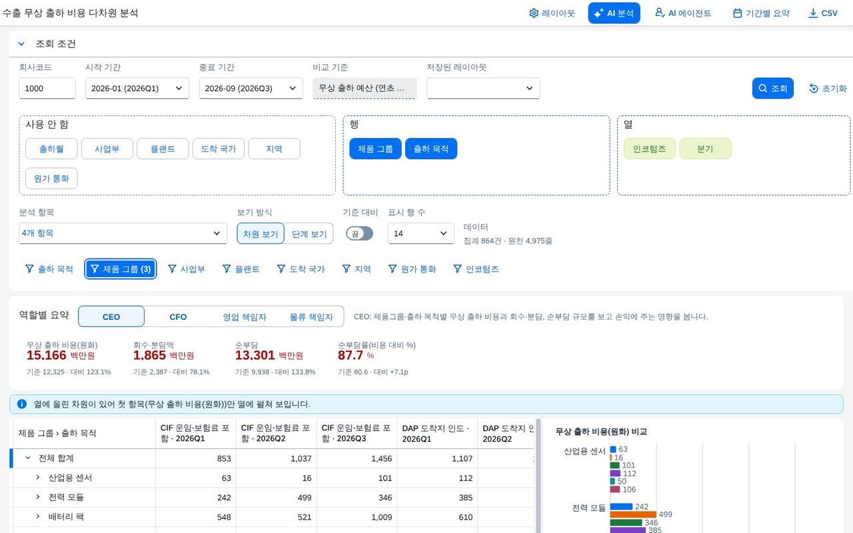Viewport: 853px width, 533px height.
Task: Toggle the 기준 대비 switch
Action: 359,233
